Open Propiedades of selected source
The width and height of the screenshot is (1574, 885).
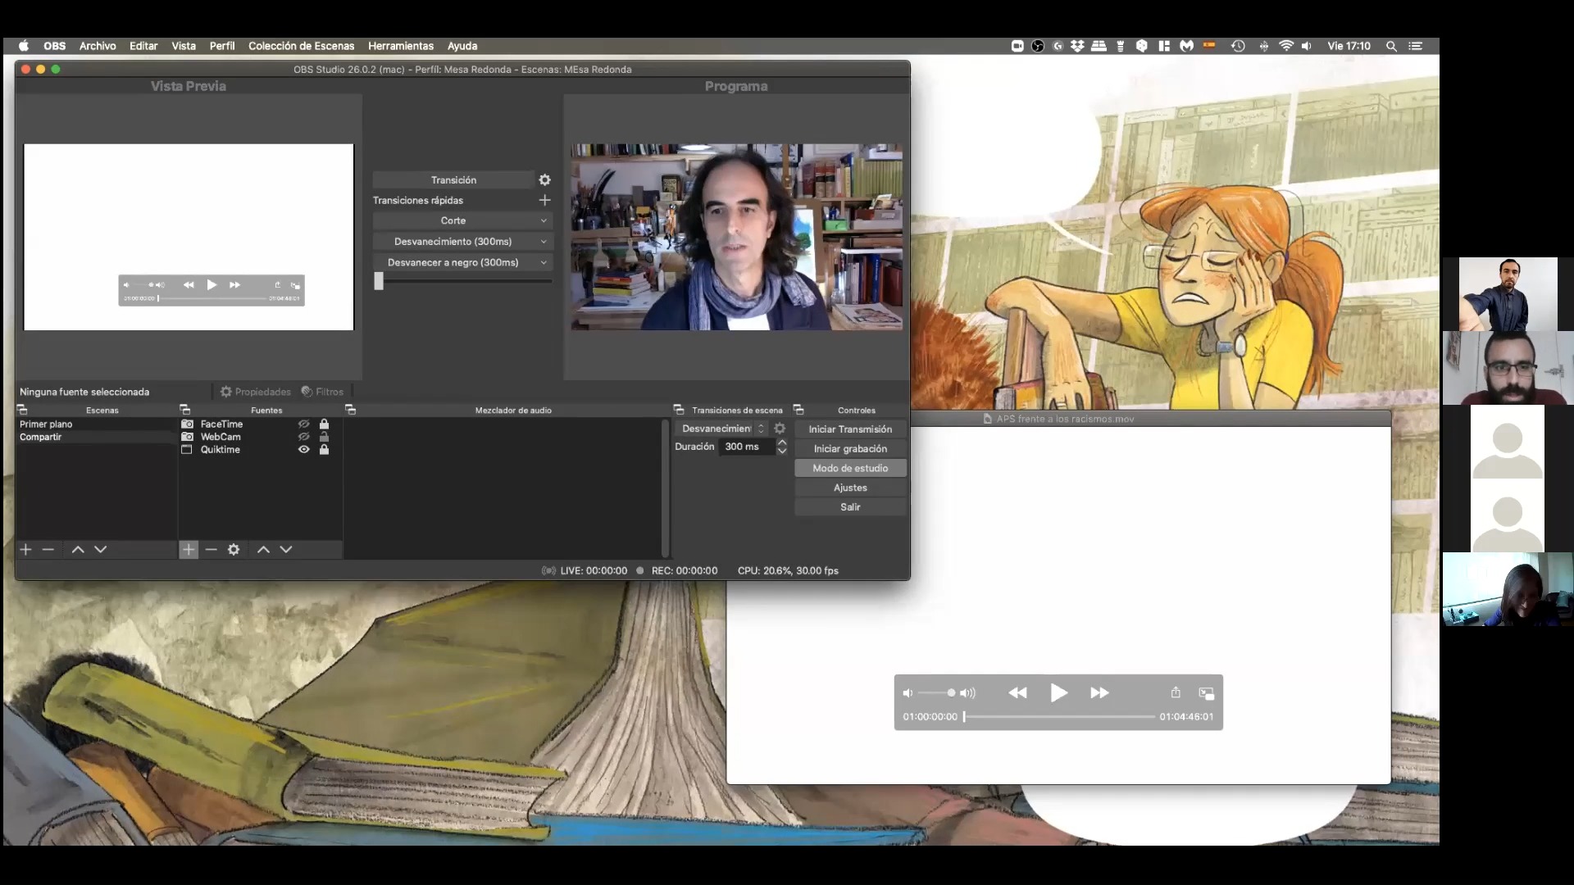(256, 392)
